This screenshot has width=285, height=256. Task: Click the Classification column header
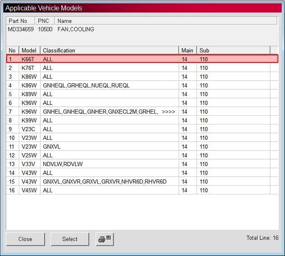tap(109, 50)
